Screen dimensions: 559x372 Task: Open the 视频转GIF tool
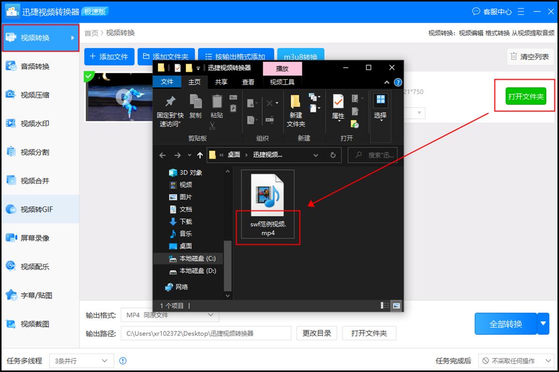[x=40, y=210]
